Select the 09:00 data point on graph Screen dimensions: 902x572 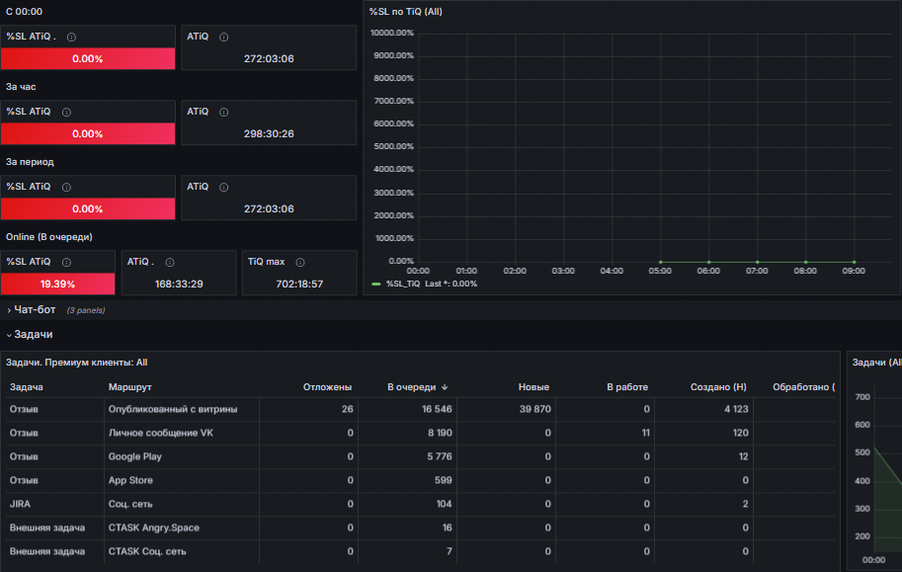click(854, 262)
